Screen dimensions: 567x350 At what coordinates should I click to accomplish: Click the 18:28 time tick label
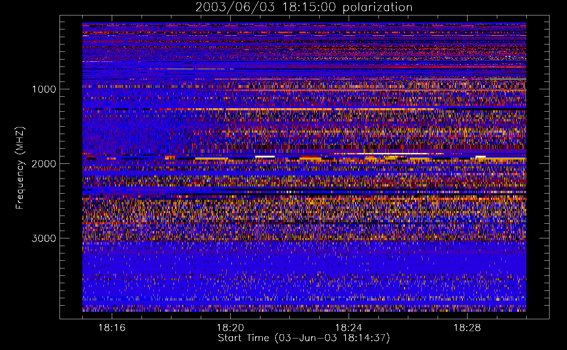[x=467, y=328]
